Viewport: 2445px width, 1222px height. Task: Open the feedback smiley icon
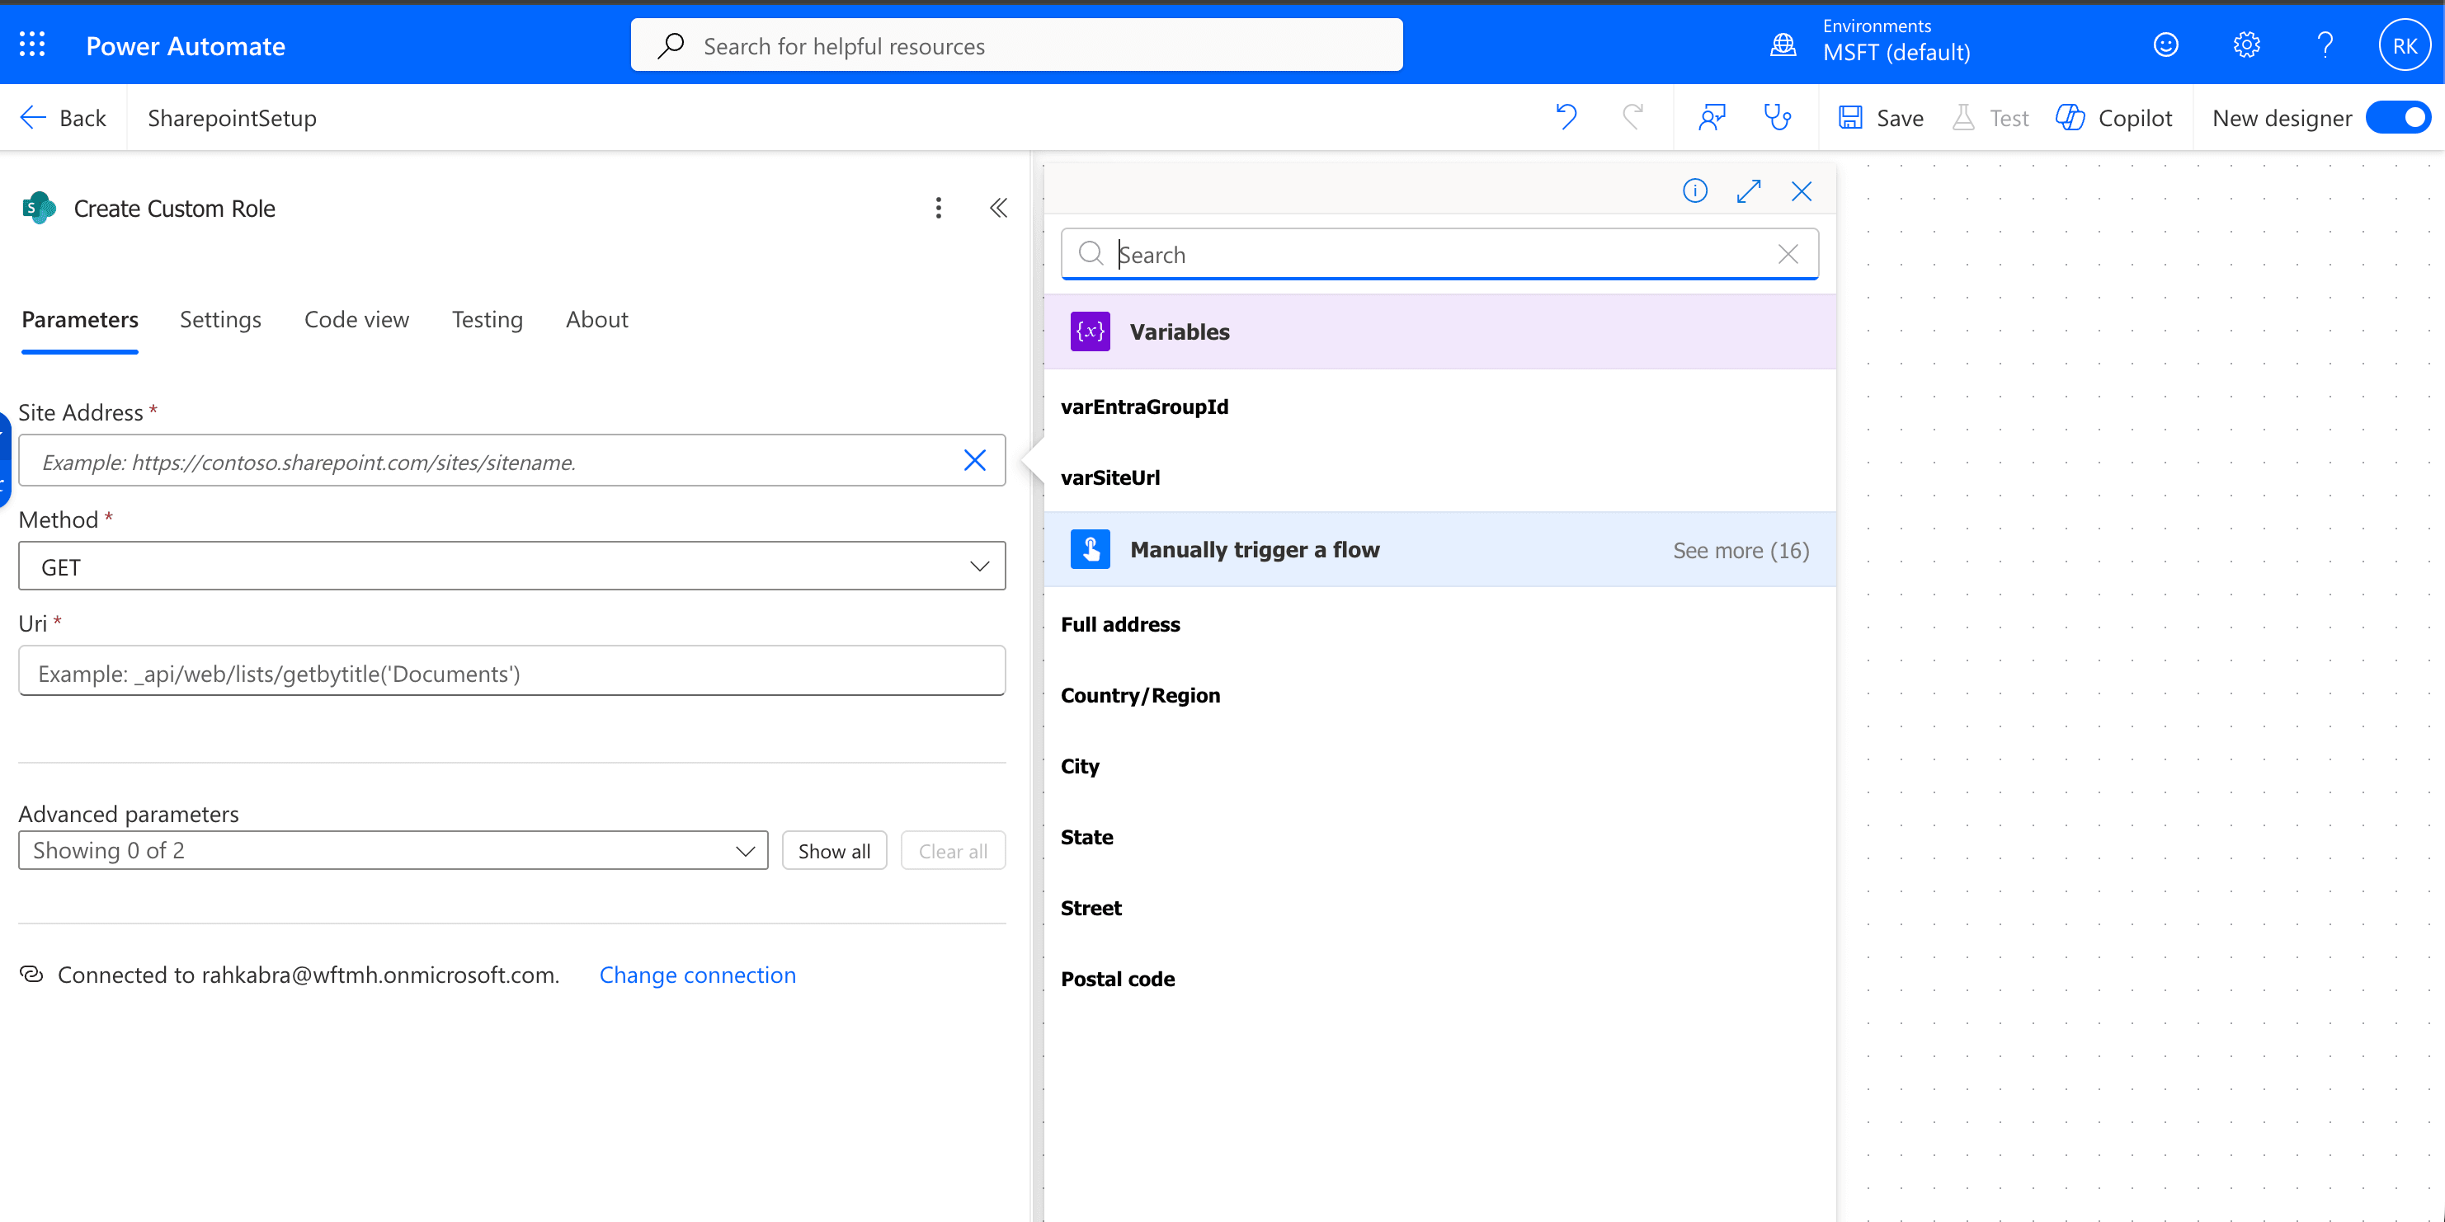[x=2165, y=45]
